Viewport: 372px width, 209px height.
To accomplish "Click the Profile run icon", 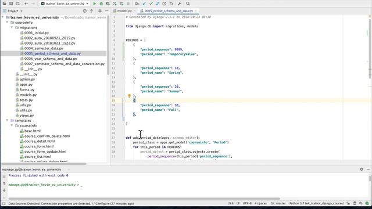I will [x=115, y=3].
